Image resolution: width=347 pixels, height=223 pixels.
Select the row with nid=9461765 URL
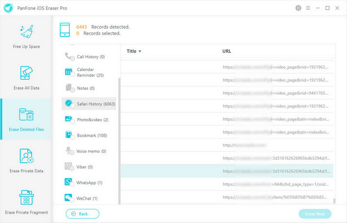pos(227,93)
